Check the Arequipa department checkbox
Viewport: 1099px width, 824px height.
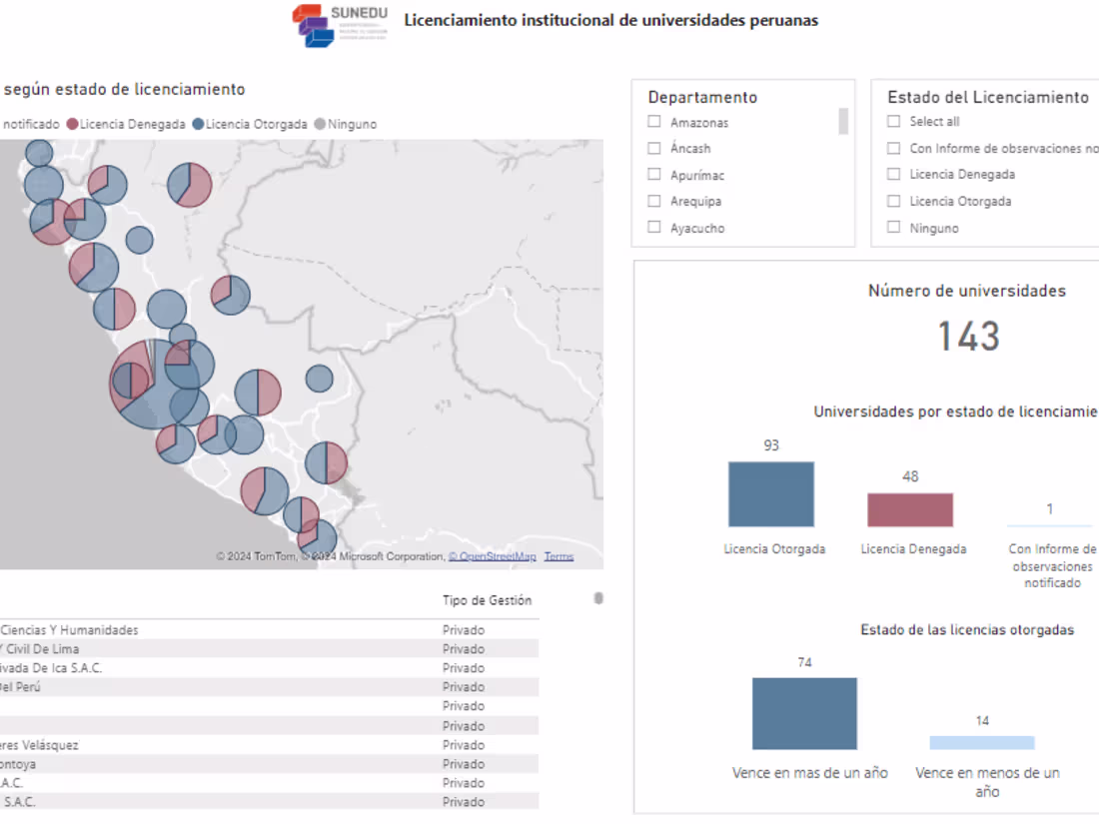pyautogui.click(x=654, y=201)
